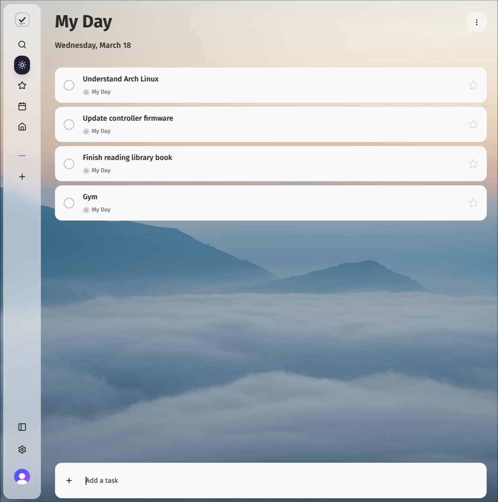Mark 'Understand Arch Linux' as complete
This screenshot has width=498, height=502.
tap(69, 85)
